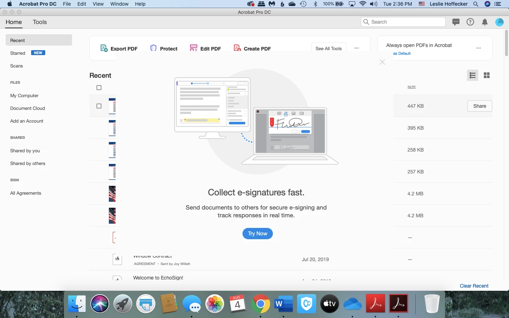The width and height of the screenshot is (509, 318).
Task: Click the Window Contract agreement file icon
Action: (117, 259)
